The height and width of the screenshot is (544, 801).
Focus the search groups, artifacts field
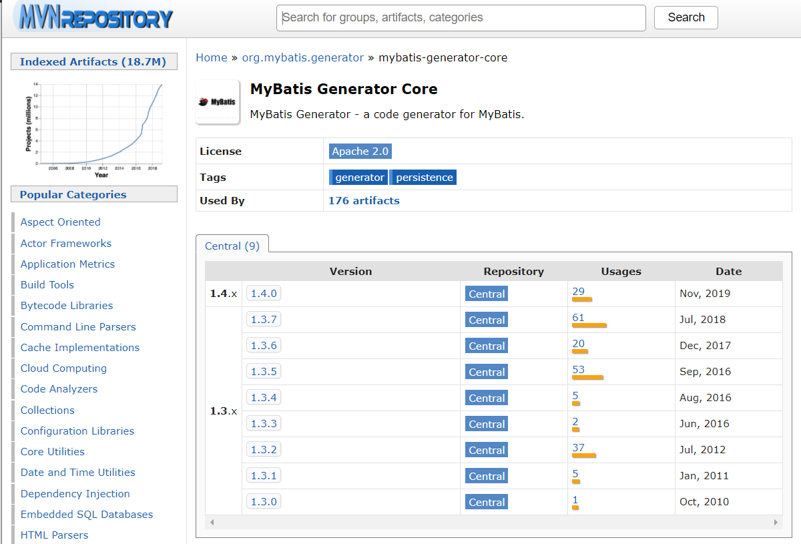pos(461,18)
